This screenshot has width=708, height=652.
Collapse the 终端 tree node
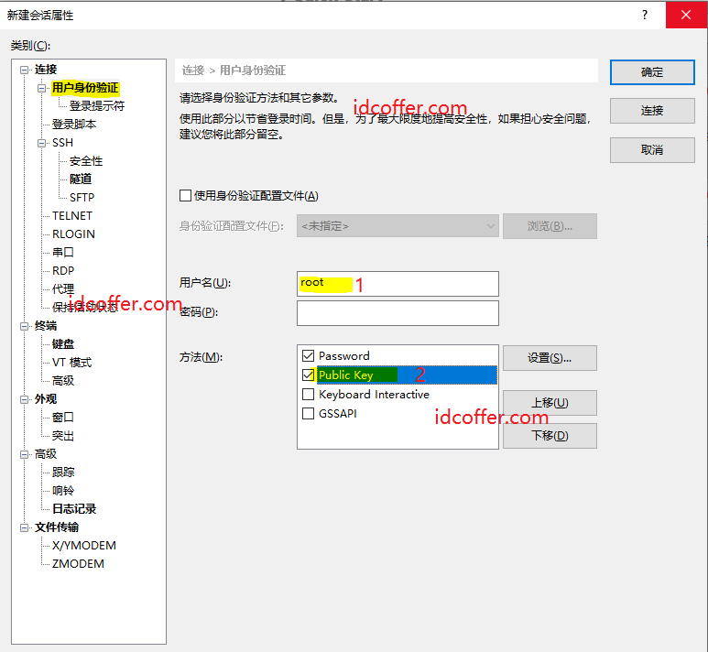(x=25, y=326)
